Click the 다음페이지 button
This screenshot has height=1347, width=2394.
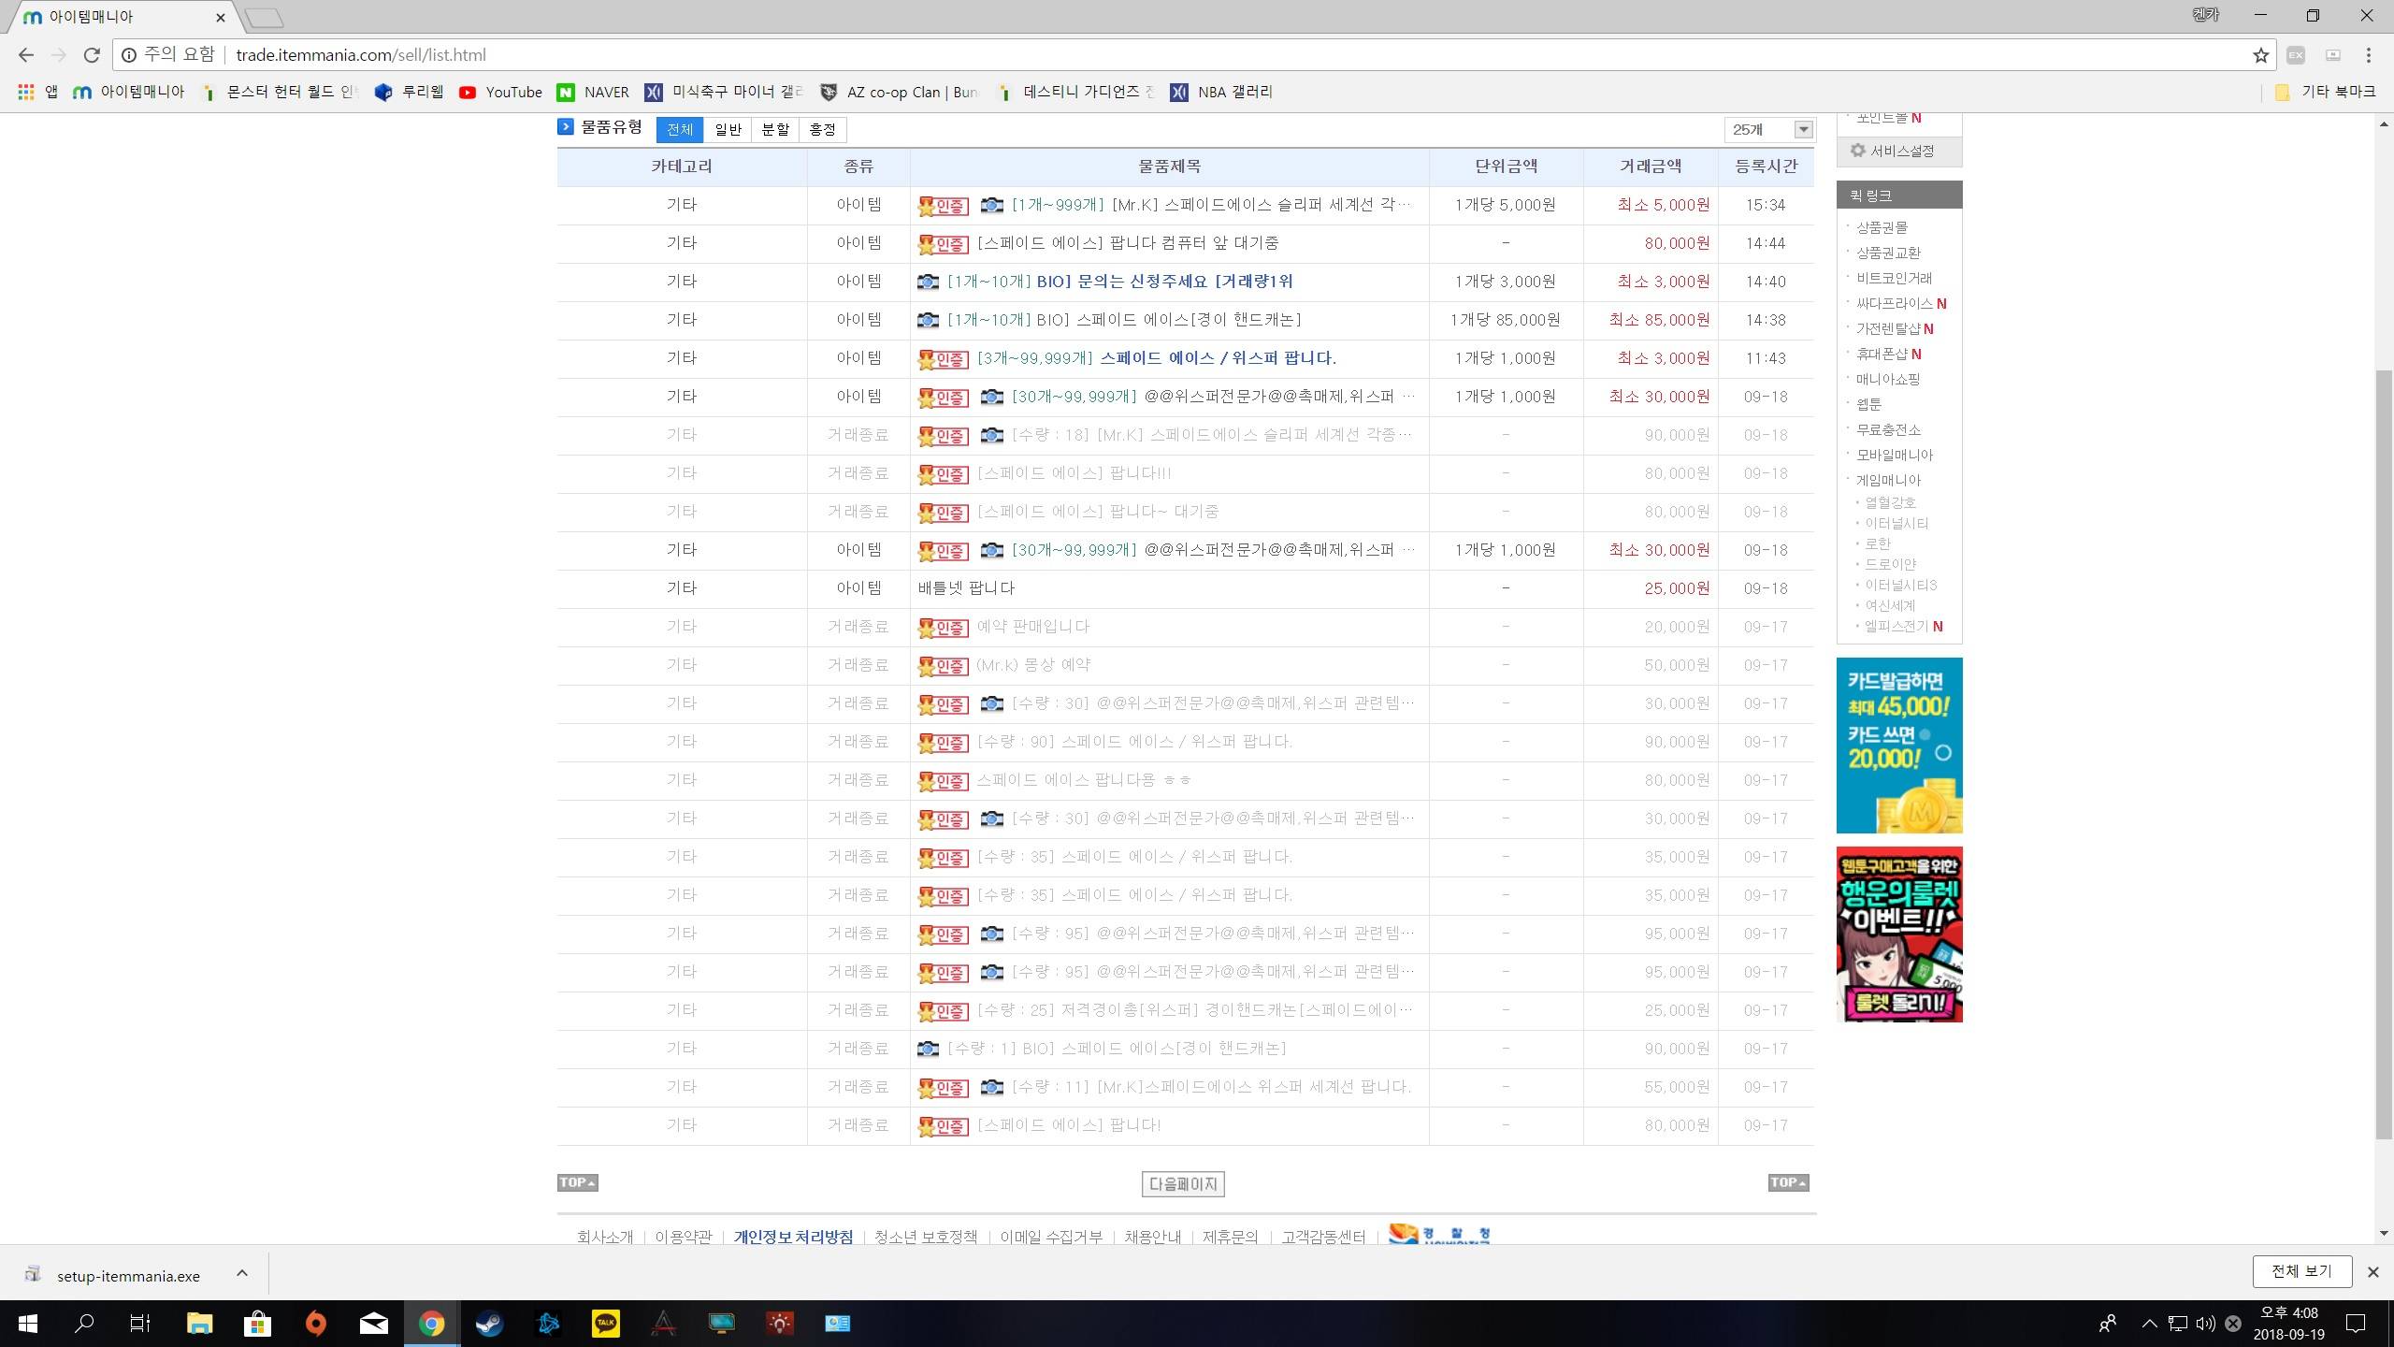click(1183, 1184)
